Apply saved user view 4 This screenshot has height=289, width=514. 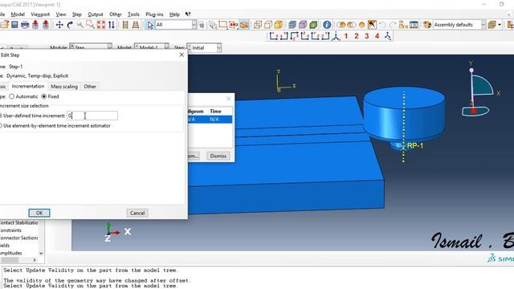pos(377,36)
